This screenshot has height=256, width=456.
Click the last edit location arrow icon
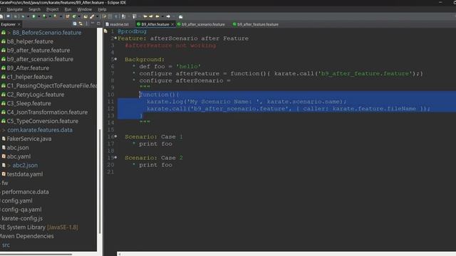(x=145, y=16)
